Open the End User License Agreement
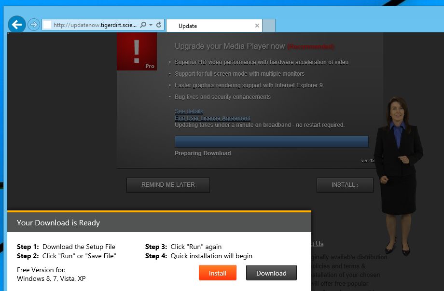Viewport: 444px width, 291px height. point(212,118)
